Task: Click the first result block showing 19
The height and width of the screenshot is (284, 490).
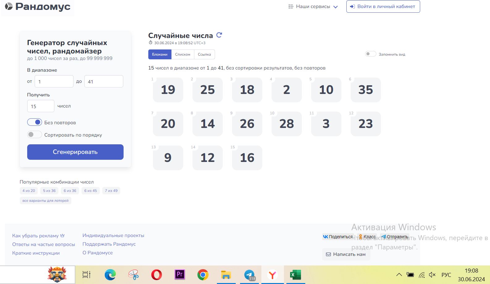Action: pyautogui.click(x=168, y=90)
